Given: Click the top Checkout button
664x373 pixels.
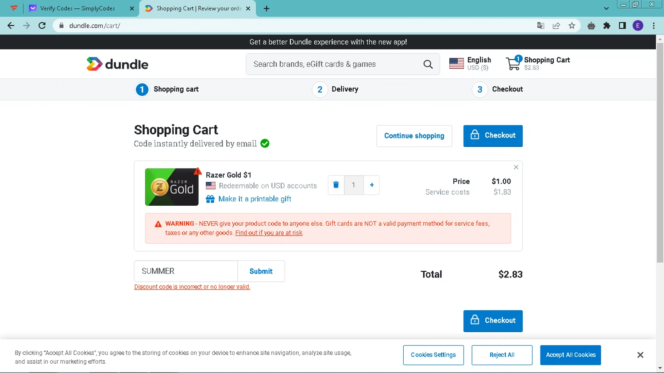Looking at the screenshot, I should point(493,136).
